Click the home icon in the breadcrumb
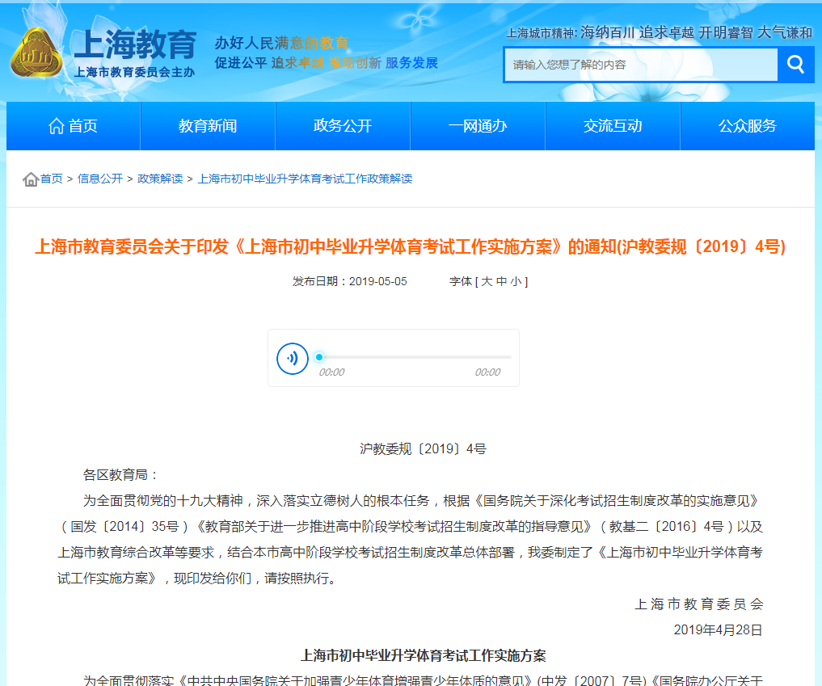 pos(31,179)
